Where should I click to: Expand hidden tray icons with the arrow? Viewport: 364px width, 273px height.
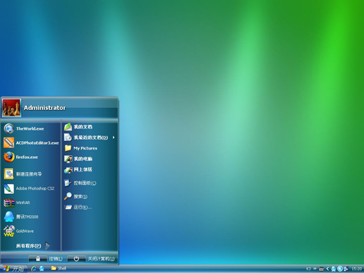327,269
